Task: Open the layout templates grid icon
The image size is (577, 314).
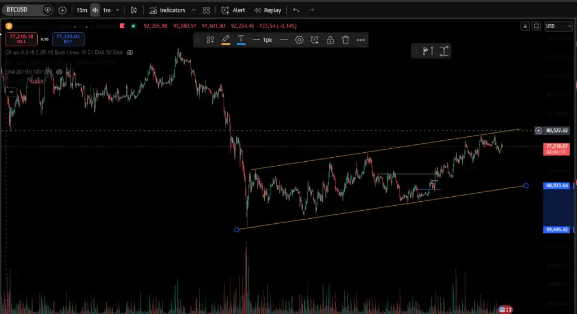Action: tap(206, 10)
